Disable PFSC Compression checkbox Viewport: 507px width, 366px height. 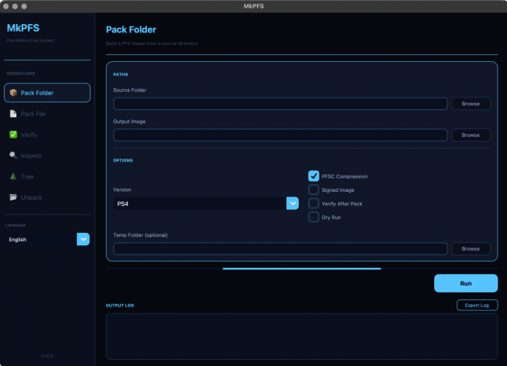coord(313,176)
